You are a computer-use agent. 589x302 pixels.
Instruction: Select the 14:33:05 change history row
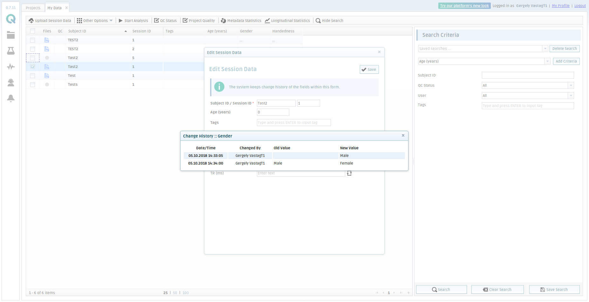(x=294, y=156)
